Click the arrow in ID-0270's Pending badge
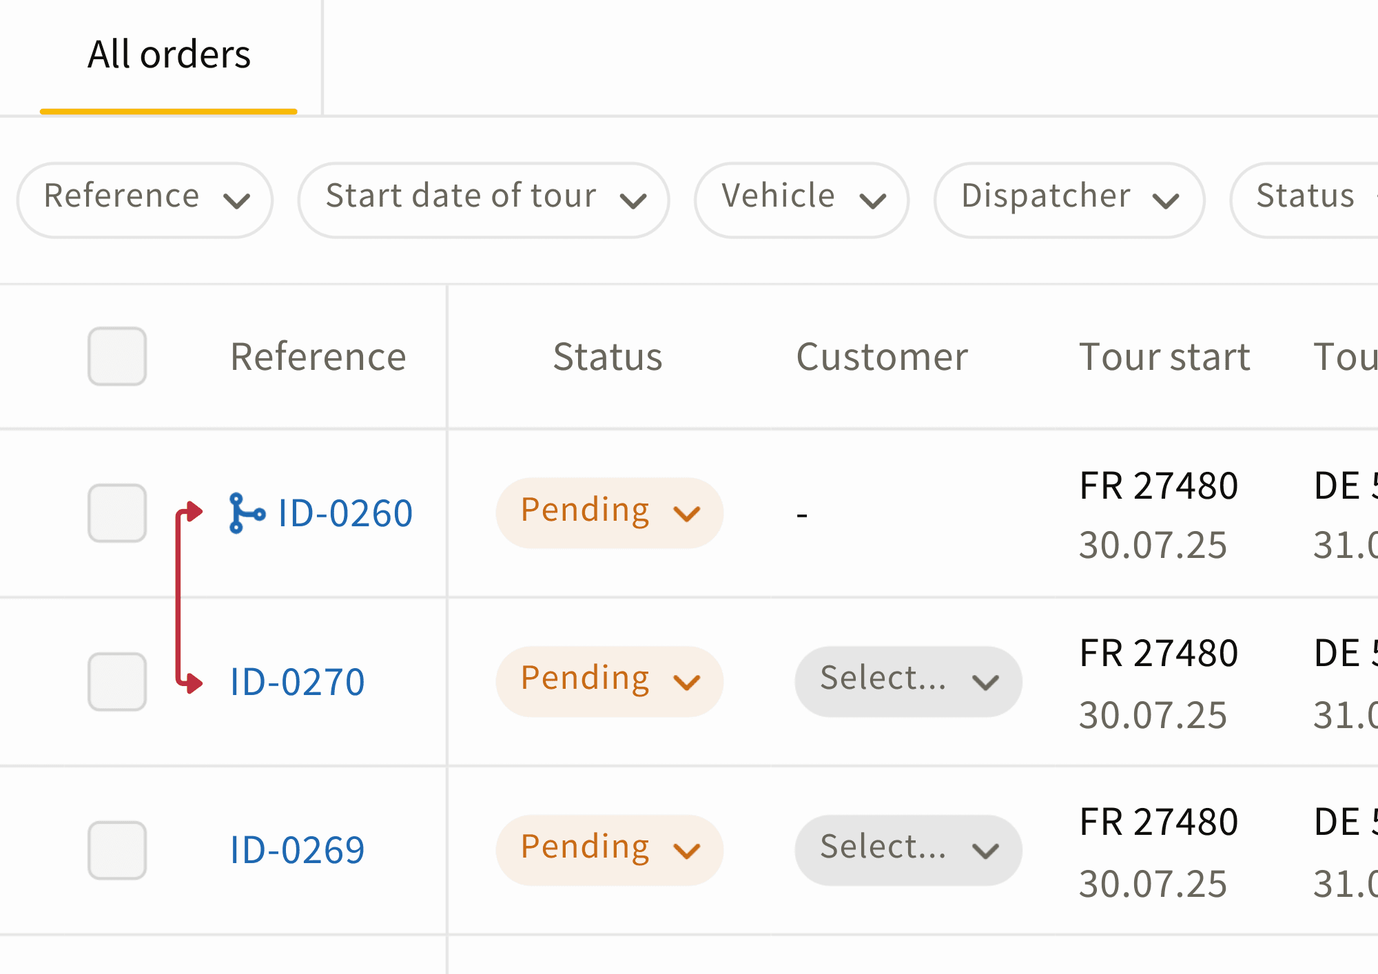Viewport: 1378px width, 974px height. click(686, 682)
